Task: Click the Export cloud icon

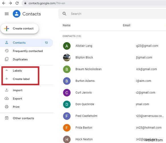Action: pos(7,98)
